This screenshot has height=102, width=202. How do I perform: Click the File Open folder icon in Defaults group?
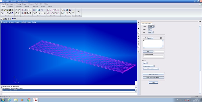point(5,10)
